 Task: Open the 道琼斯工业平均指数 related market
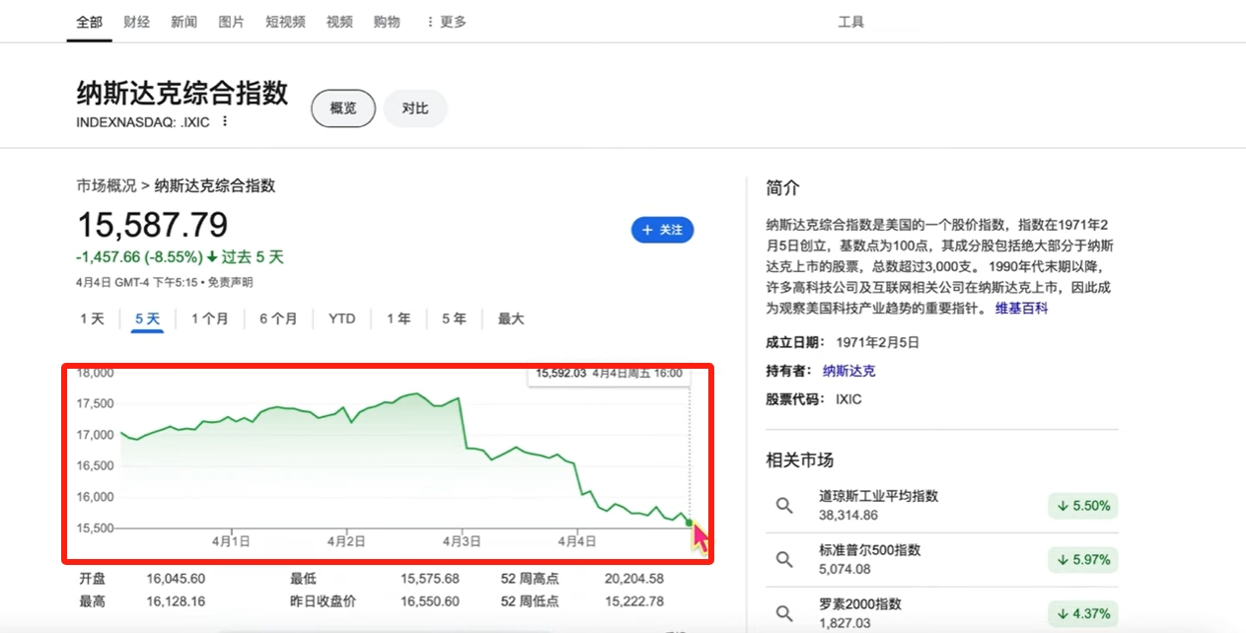878,496
